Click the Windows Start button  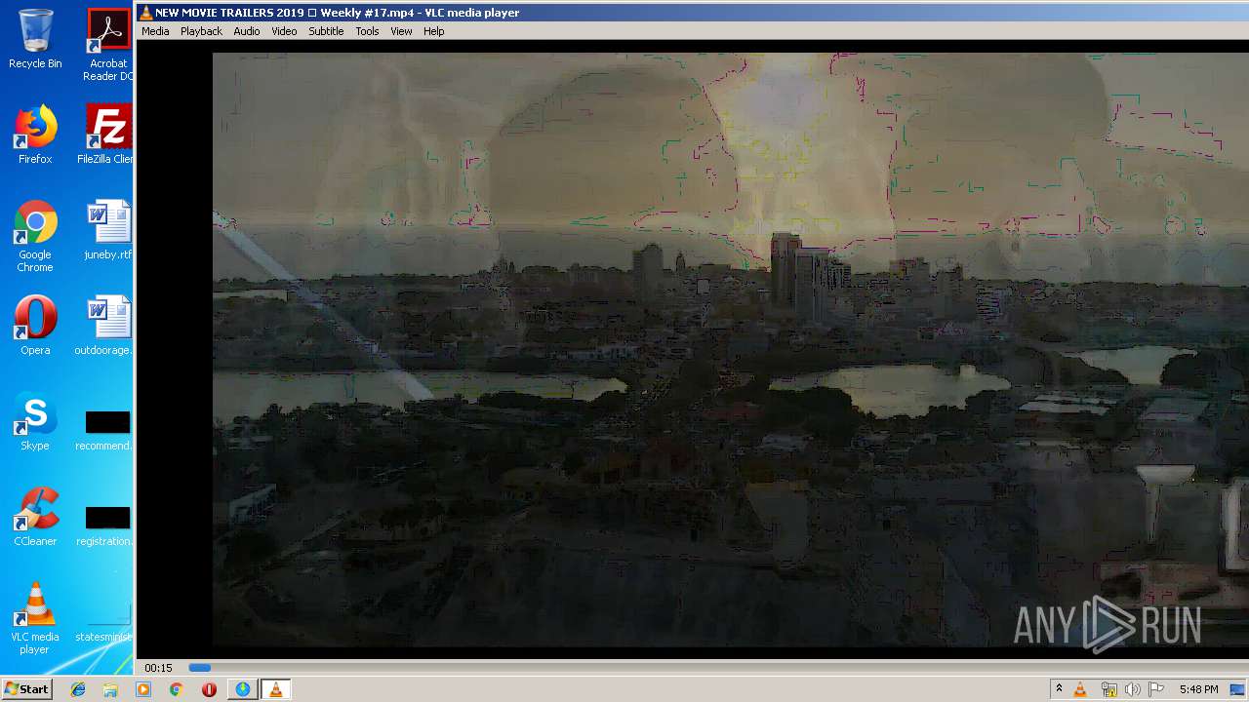click(26, 689)
